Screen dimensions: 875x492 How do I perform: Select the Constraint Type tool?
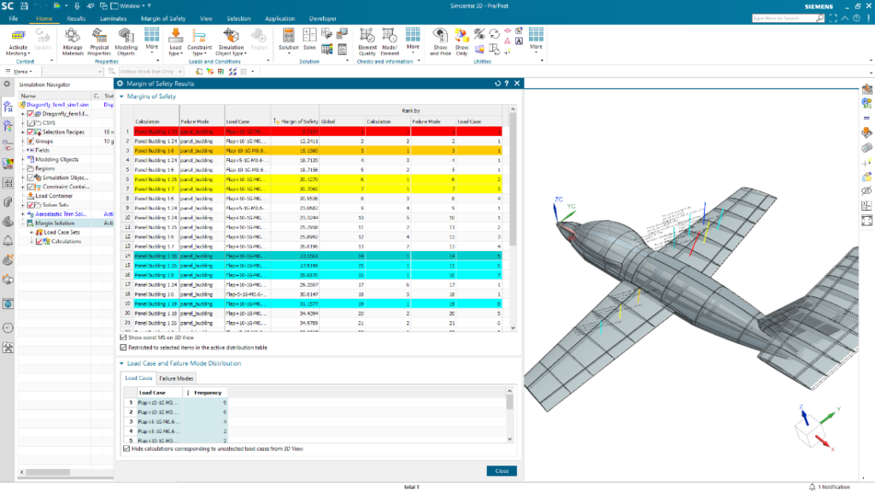201,36
